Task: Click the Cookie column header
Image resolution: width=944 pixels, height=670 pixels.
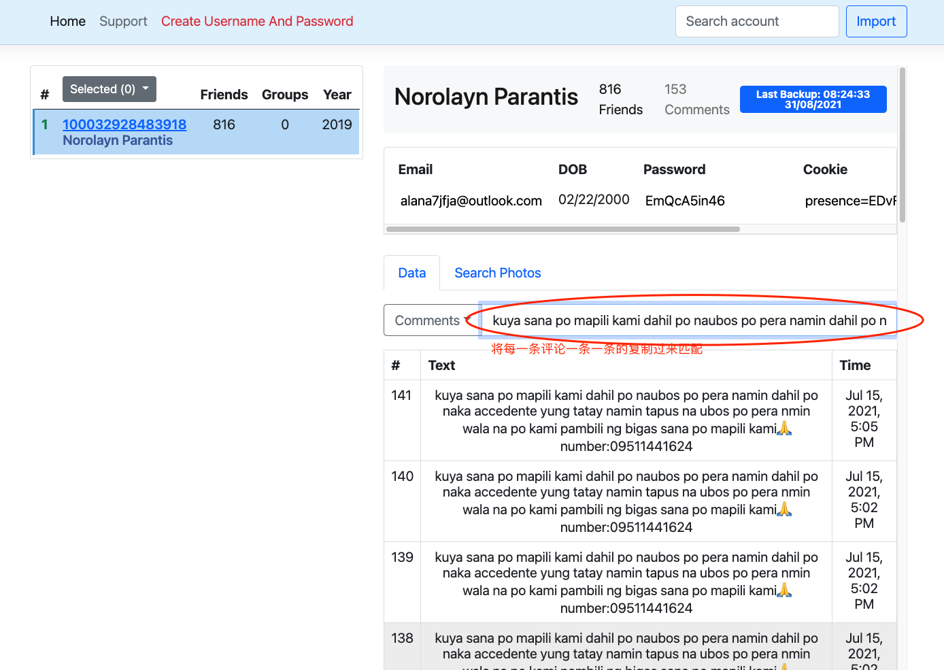Action: [825, 169]
